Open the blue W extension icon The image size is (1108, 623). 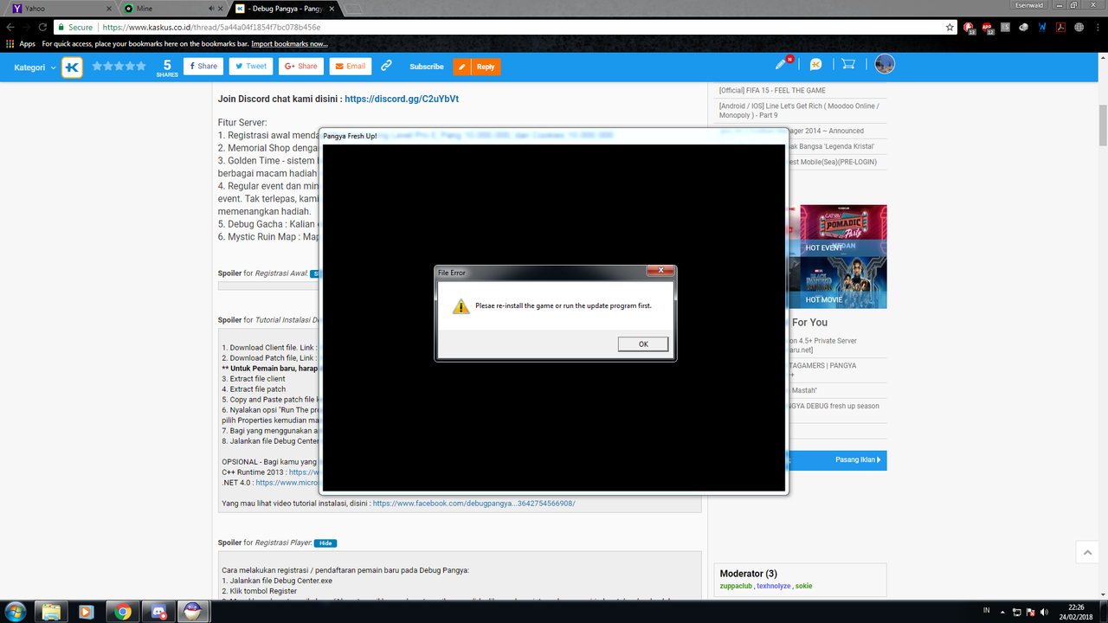pyautogui.click(x=1041, y=27)
